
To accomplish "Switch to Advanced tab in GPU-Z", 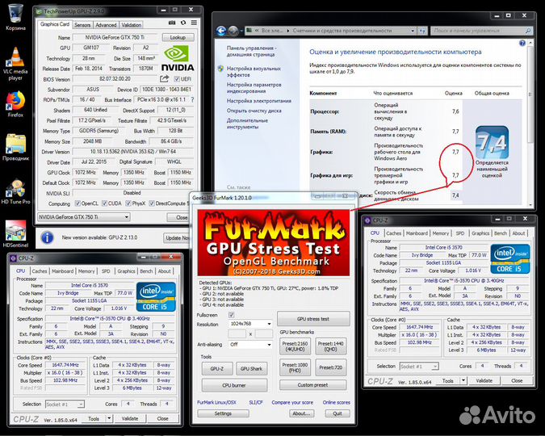I will point(106,25).
